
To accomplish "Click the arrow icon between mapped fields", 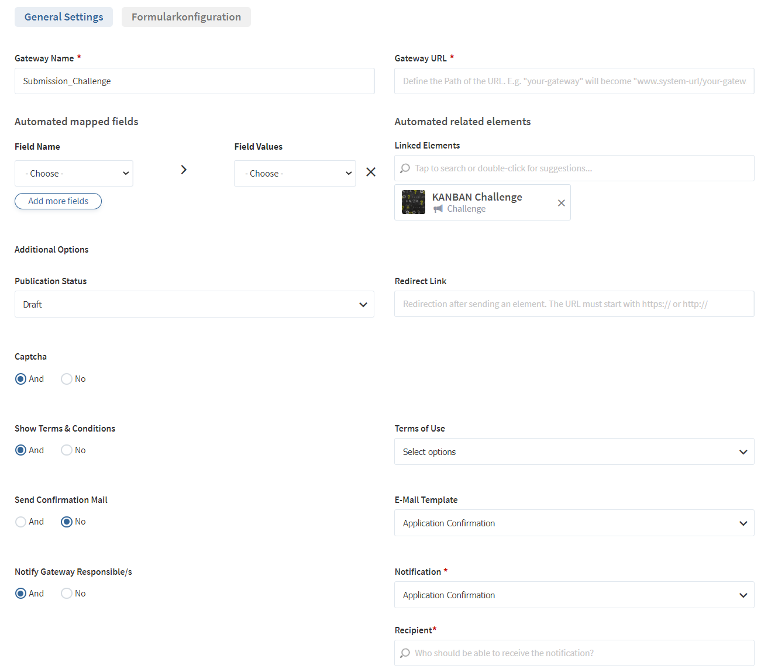I will (x=184, y=170).
